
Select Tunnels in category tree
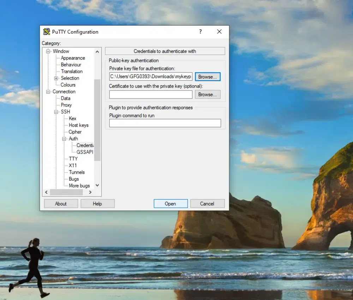click(x=77, y=172)
